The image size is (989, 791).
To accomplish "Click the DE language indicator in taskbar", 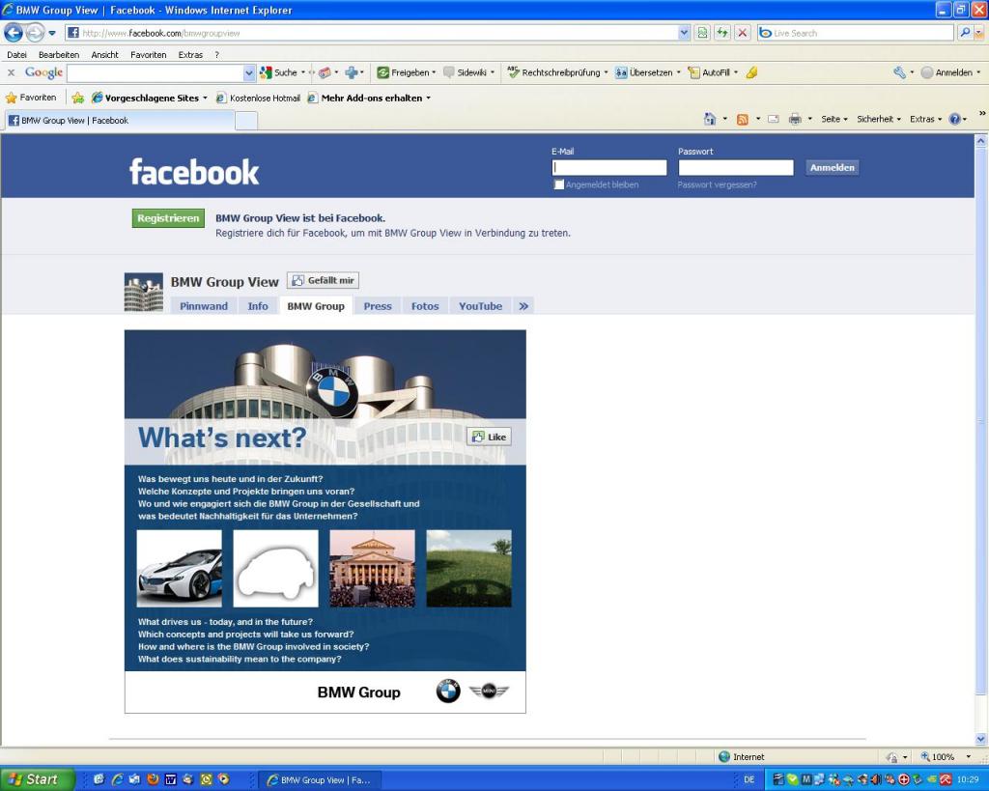I will (x=749, y=779).
